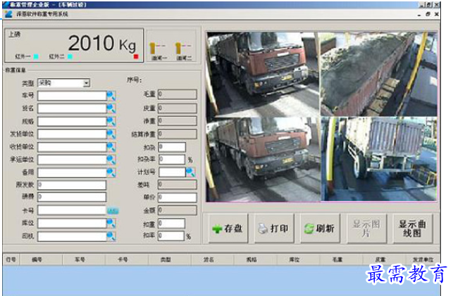Click search icon beside 承运单位 field
The width and height of the screenshot is (453, 296).
pos(111,160)
